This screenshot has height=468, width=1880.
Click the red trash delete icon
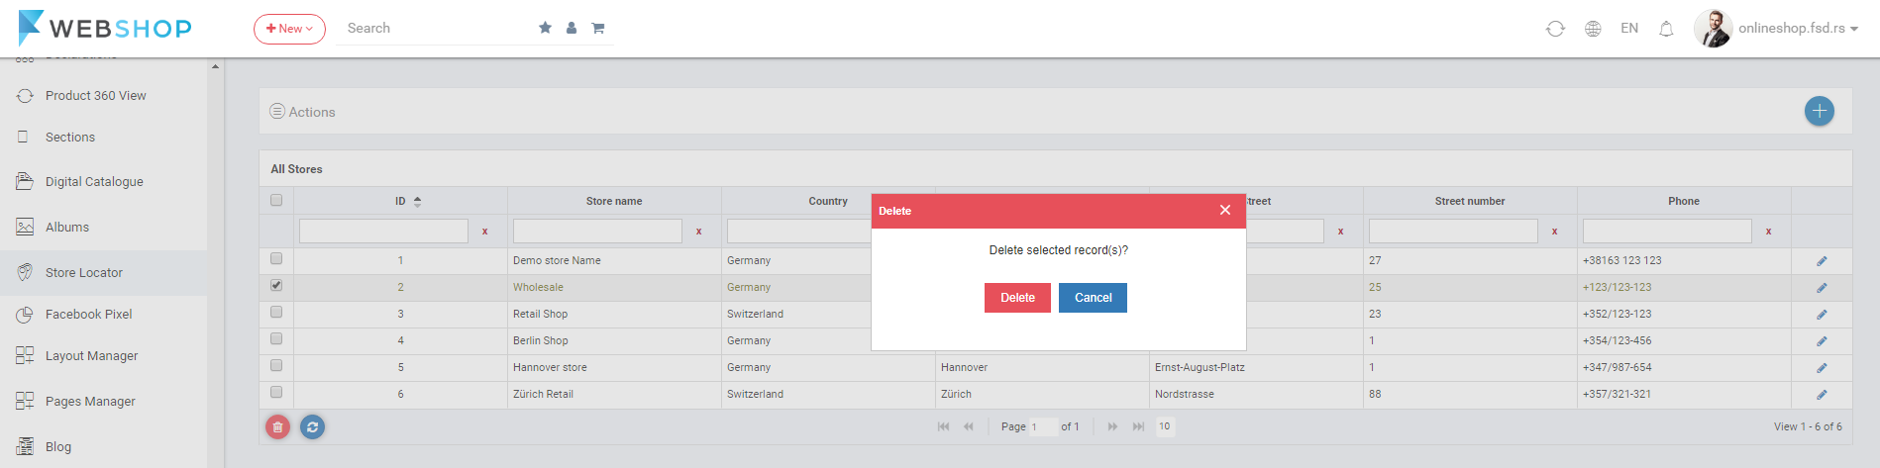click(x=277, y=427)
